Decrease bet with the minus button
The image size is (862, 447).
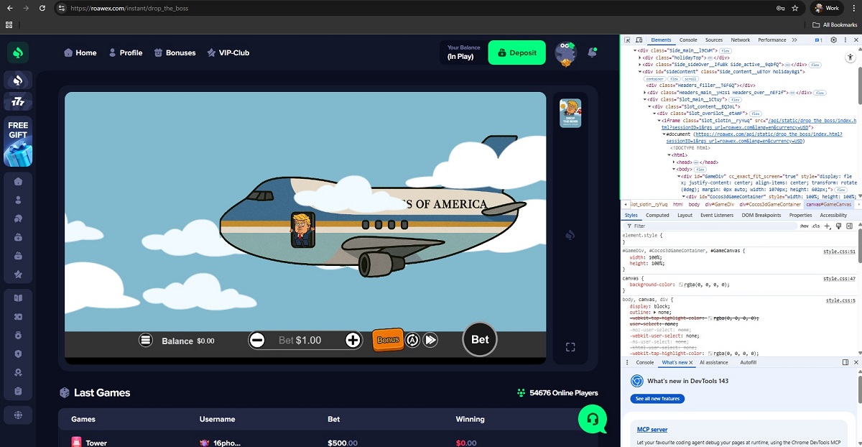(257, 340)
